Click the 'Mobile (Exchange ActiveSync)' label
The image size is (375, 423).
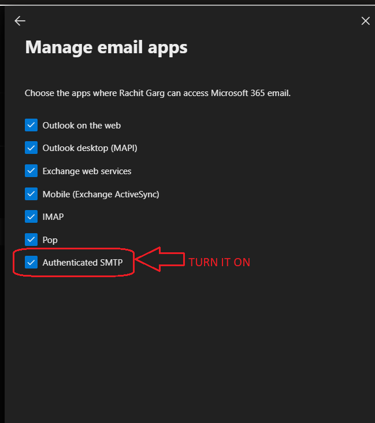coord(101,194)
